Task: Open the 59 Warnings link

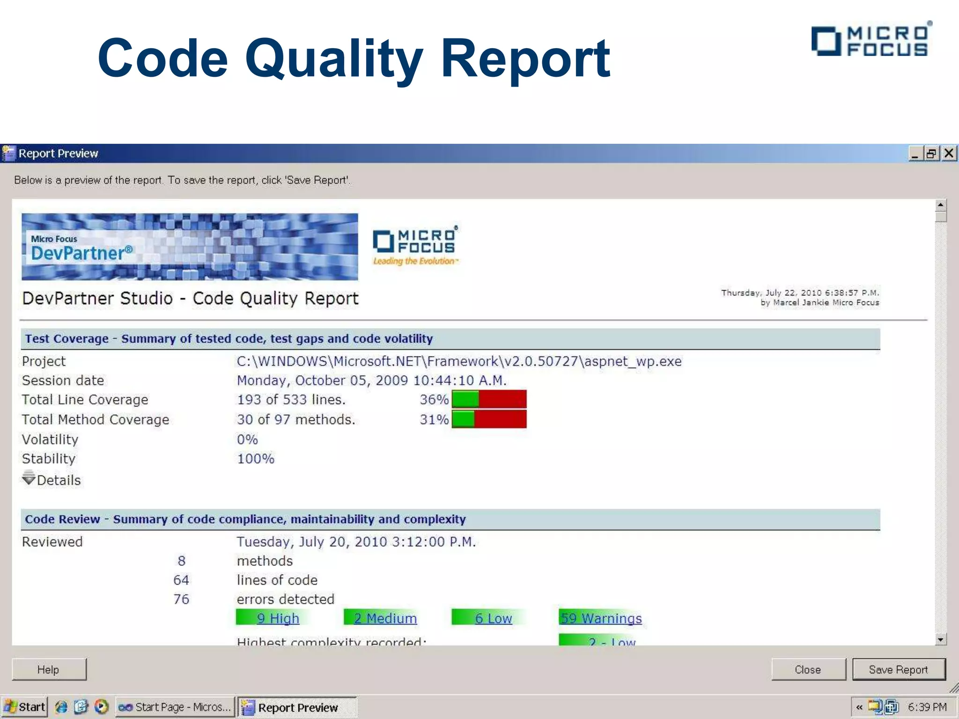Action: pyautogui.click(x=601, y=618)
